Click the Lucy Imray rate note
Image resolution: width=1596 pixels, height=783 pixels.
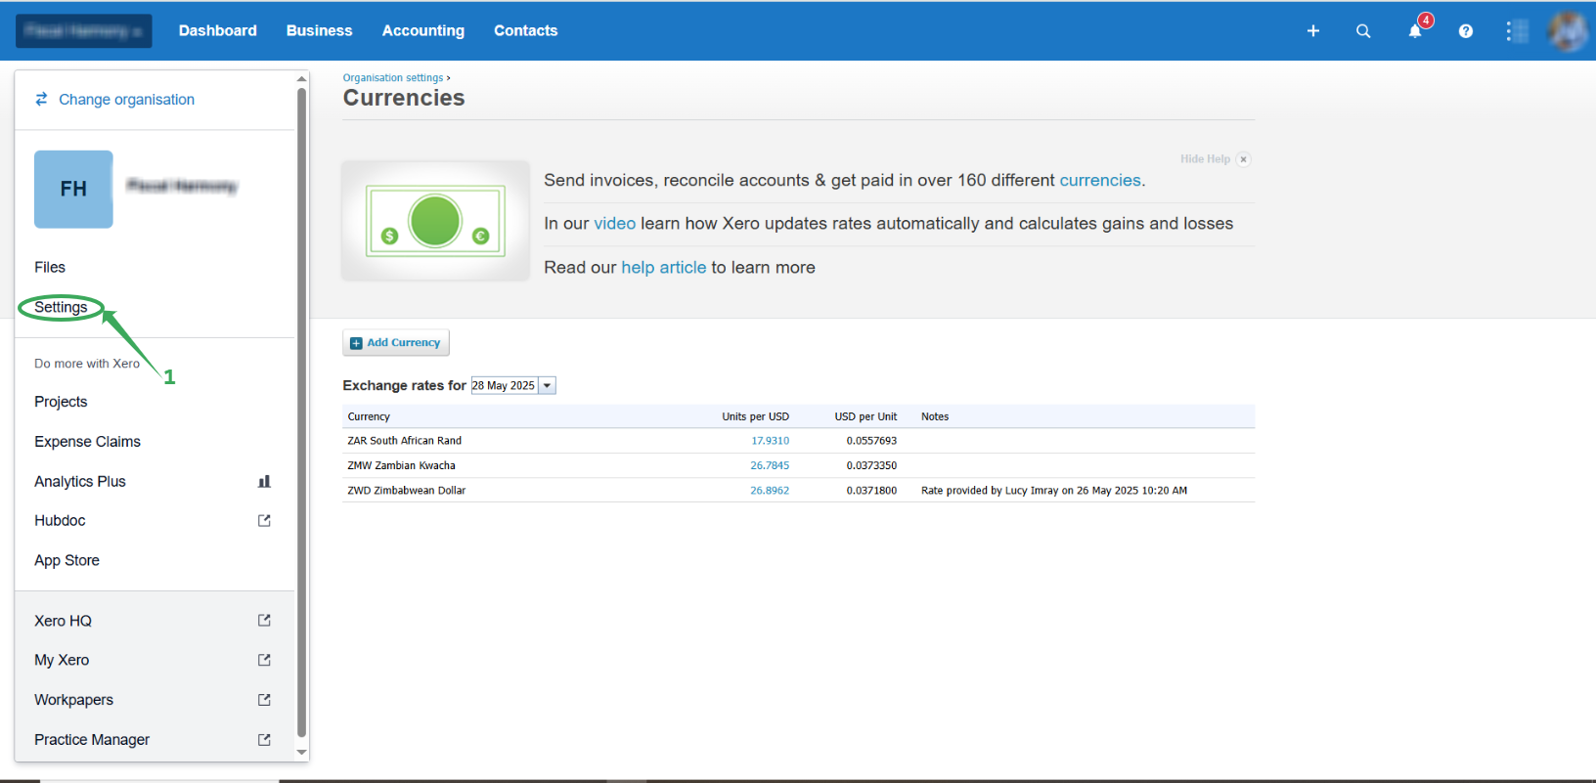point(1054,491)
